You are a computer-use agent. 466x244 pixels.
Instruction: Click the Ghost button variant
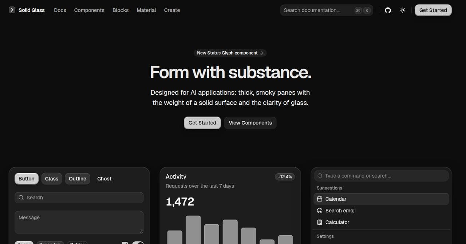point(104,179)
